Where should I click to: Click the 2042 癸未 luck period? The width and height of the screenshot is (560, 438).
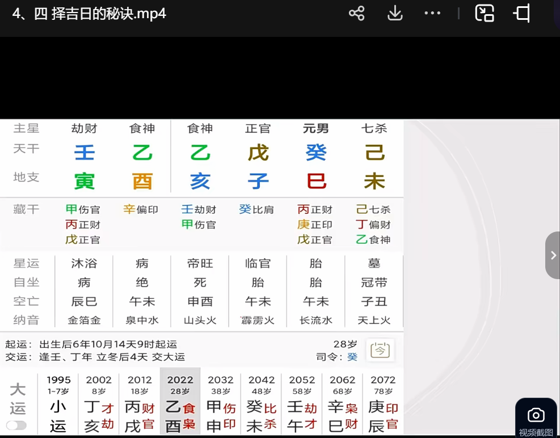261,403
